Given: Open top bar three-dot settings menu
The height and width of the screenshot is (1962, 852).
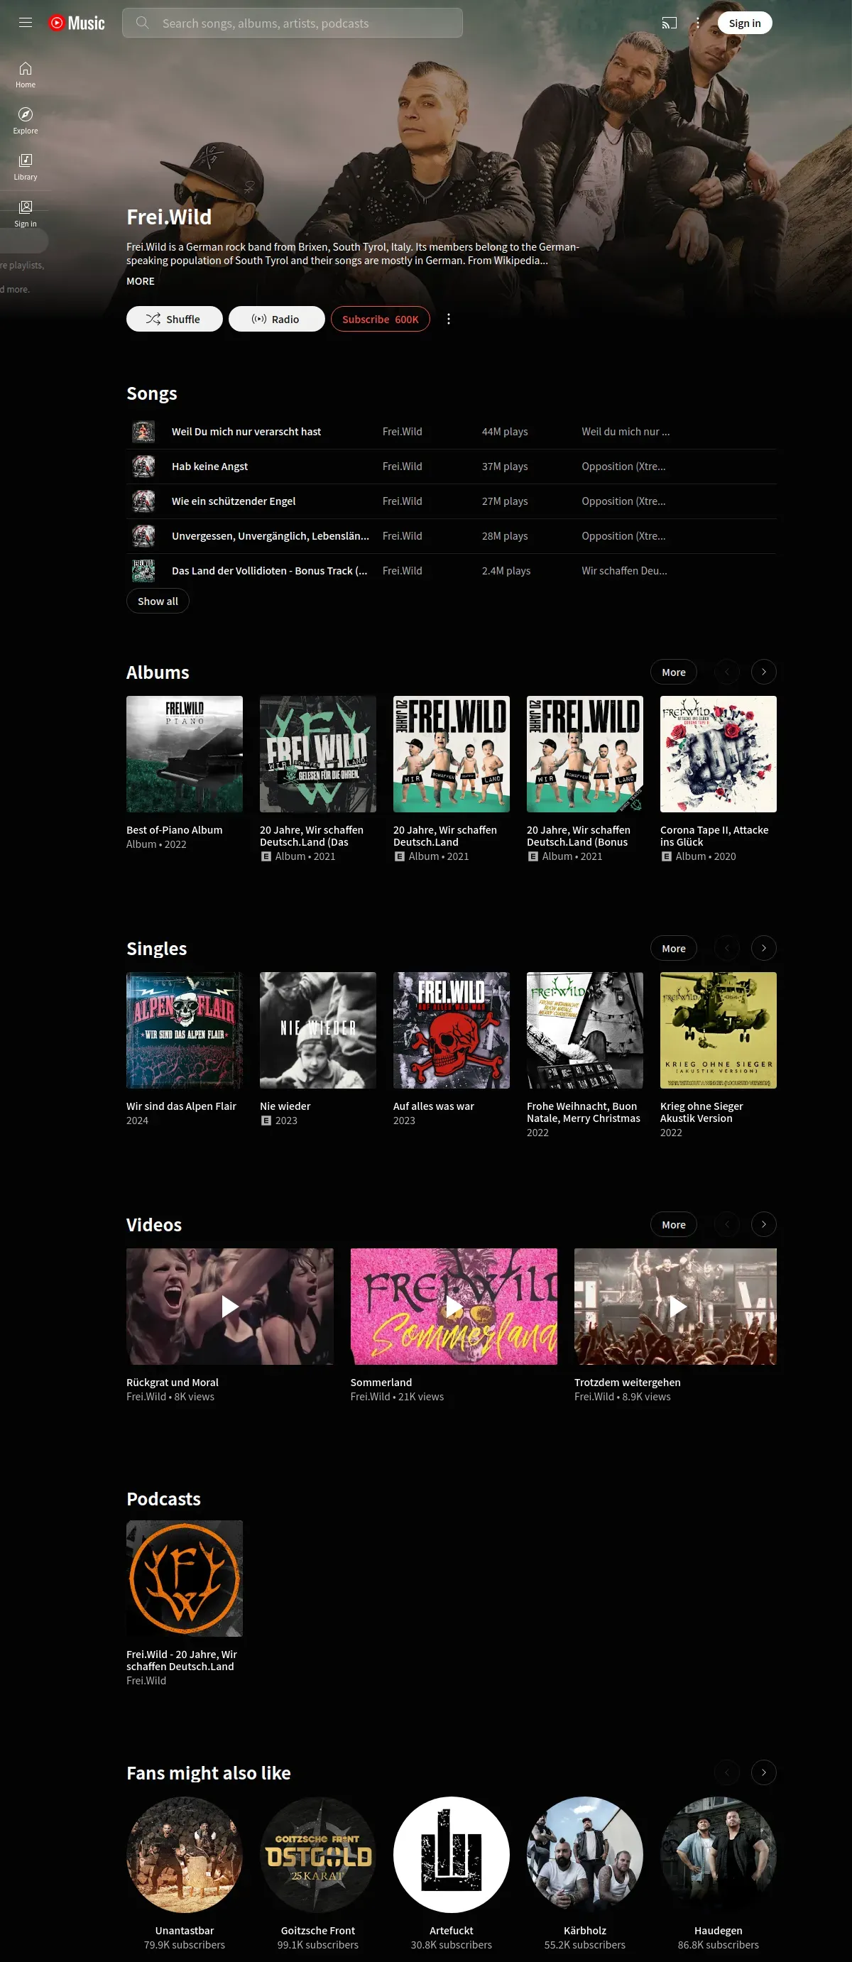Looking at the screenshot, I should point(697,23).
